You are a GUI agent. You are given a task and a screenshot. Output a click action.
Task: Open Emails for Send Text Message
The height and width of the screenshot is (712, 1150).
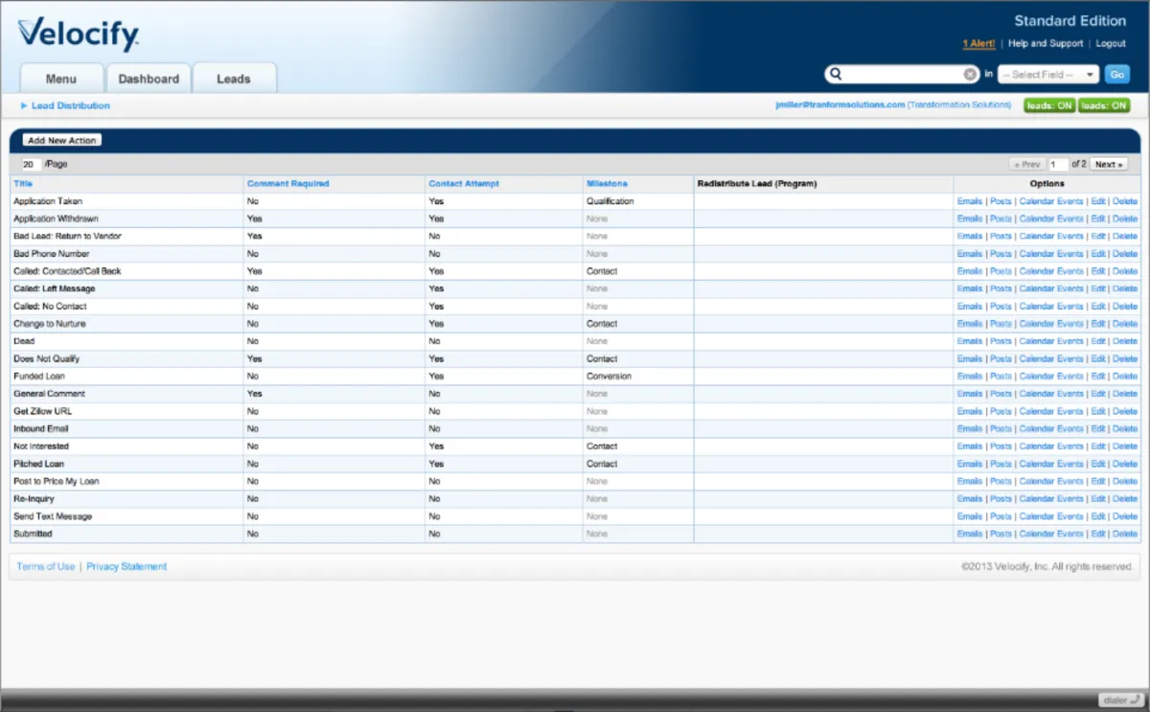(970, 517)
